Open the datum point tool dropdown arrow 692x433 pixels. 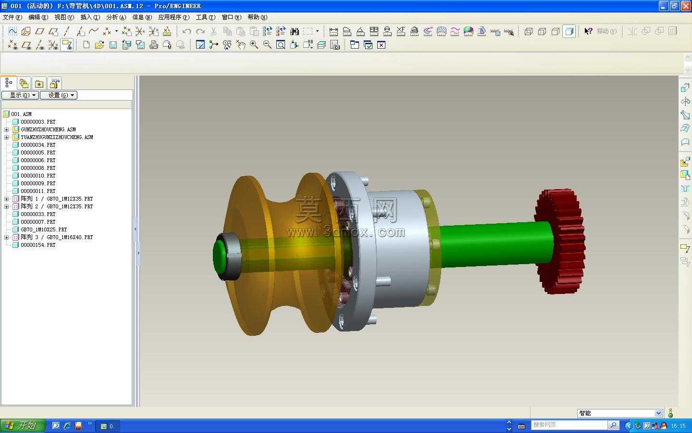point(116,31)
